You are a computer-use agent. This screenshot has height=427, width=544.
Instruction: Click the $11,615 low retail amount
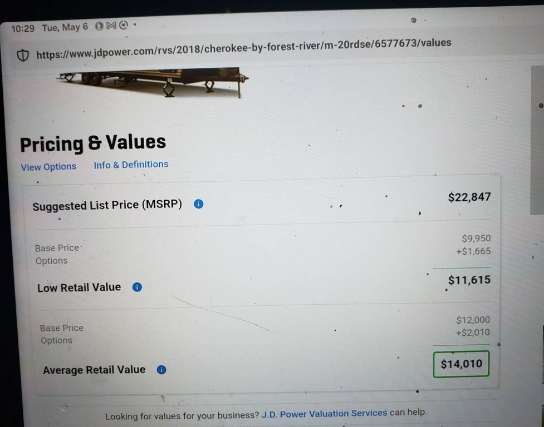(469, 280)
